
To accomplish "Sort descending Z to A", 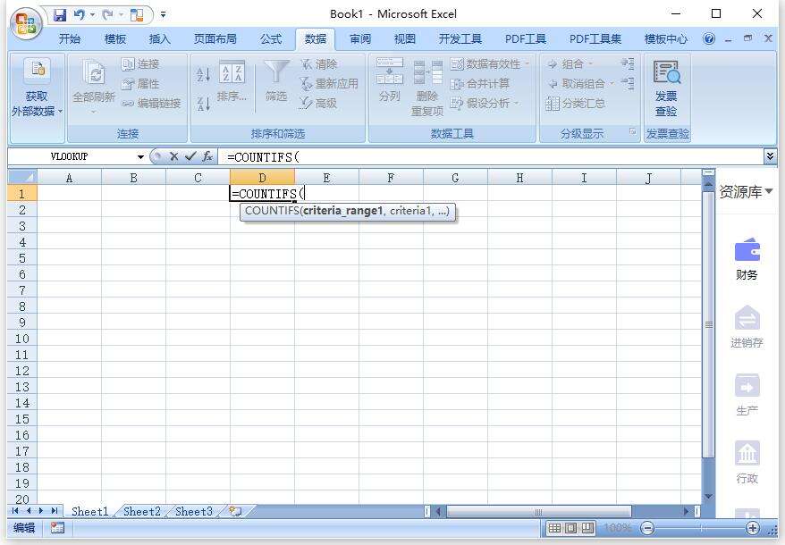I will pyautogui.click(x=203, y=104).
